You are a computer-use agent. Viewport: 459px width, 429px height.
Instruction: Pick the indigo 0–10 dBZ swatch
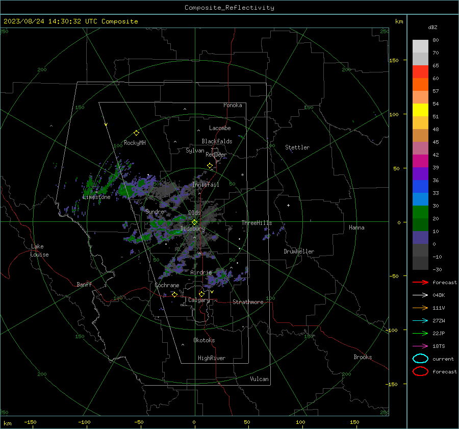click(x=420, y=238)
